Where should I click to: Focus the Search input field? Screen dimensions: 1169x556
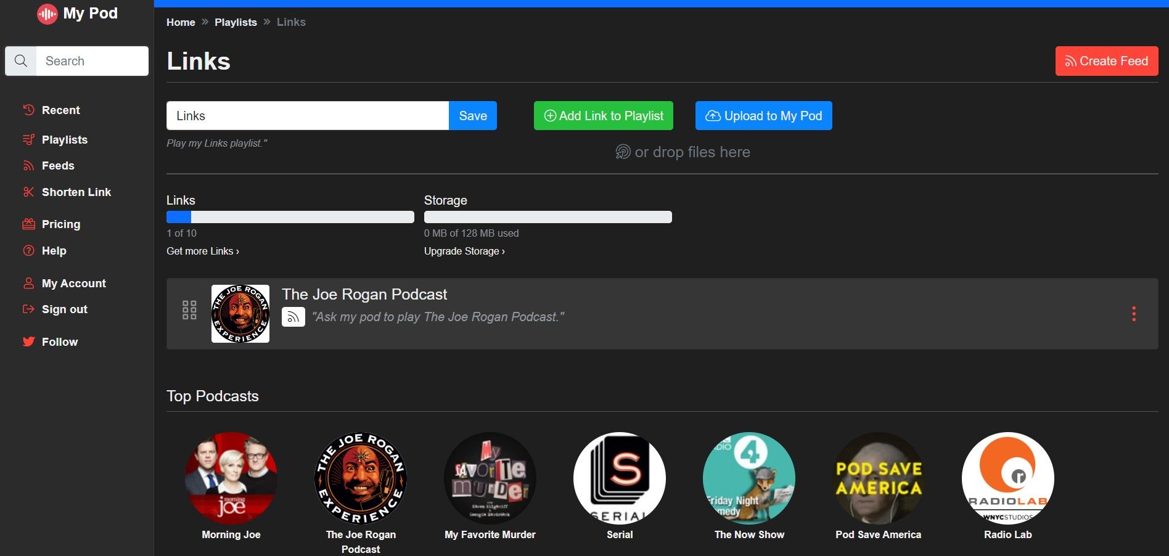click(x=92, y=61)
